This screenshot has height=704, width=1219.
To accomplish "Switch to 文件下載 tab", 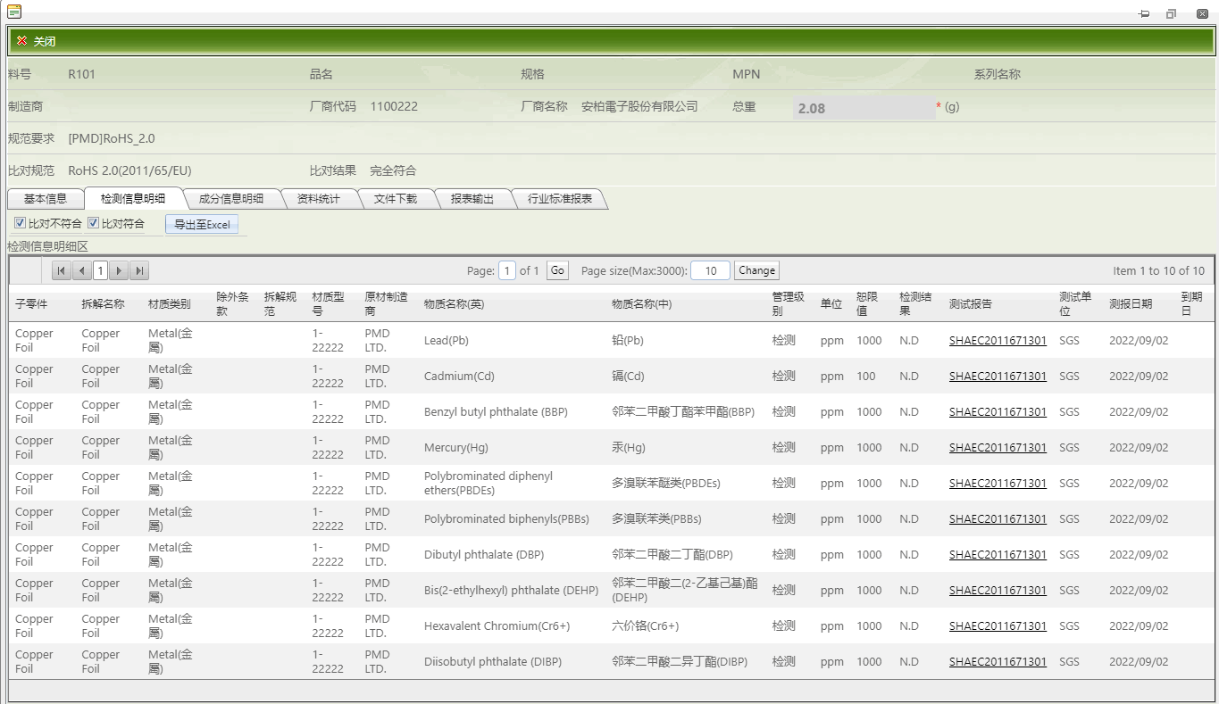I will [396, 199].
